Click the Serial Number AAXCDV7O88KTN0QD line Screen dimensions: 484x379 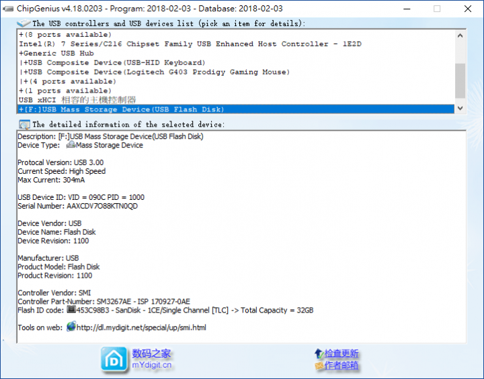[78, 206]
